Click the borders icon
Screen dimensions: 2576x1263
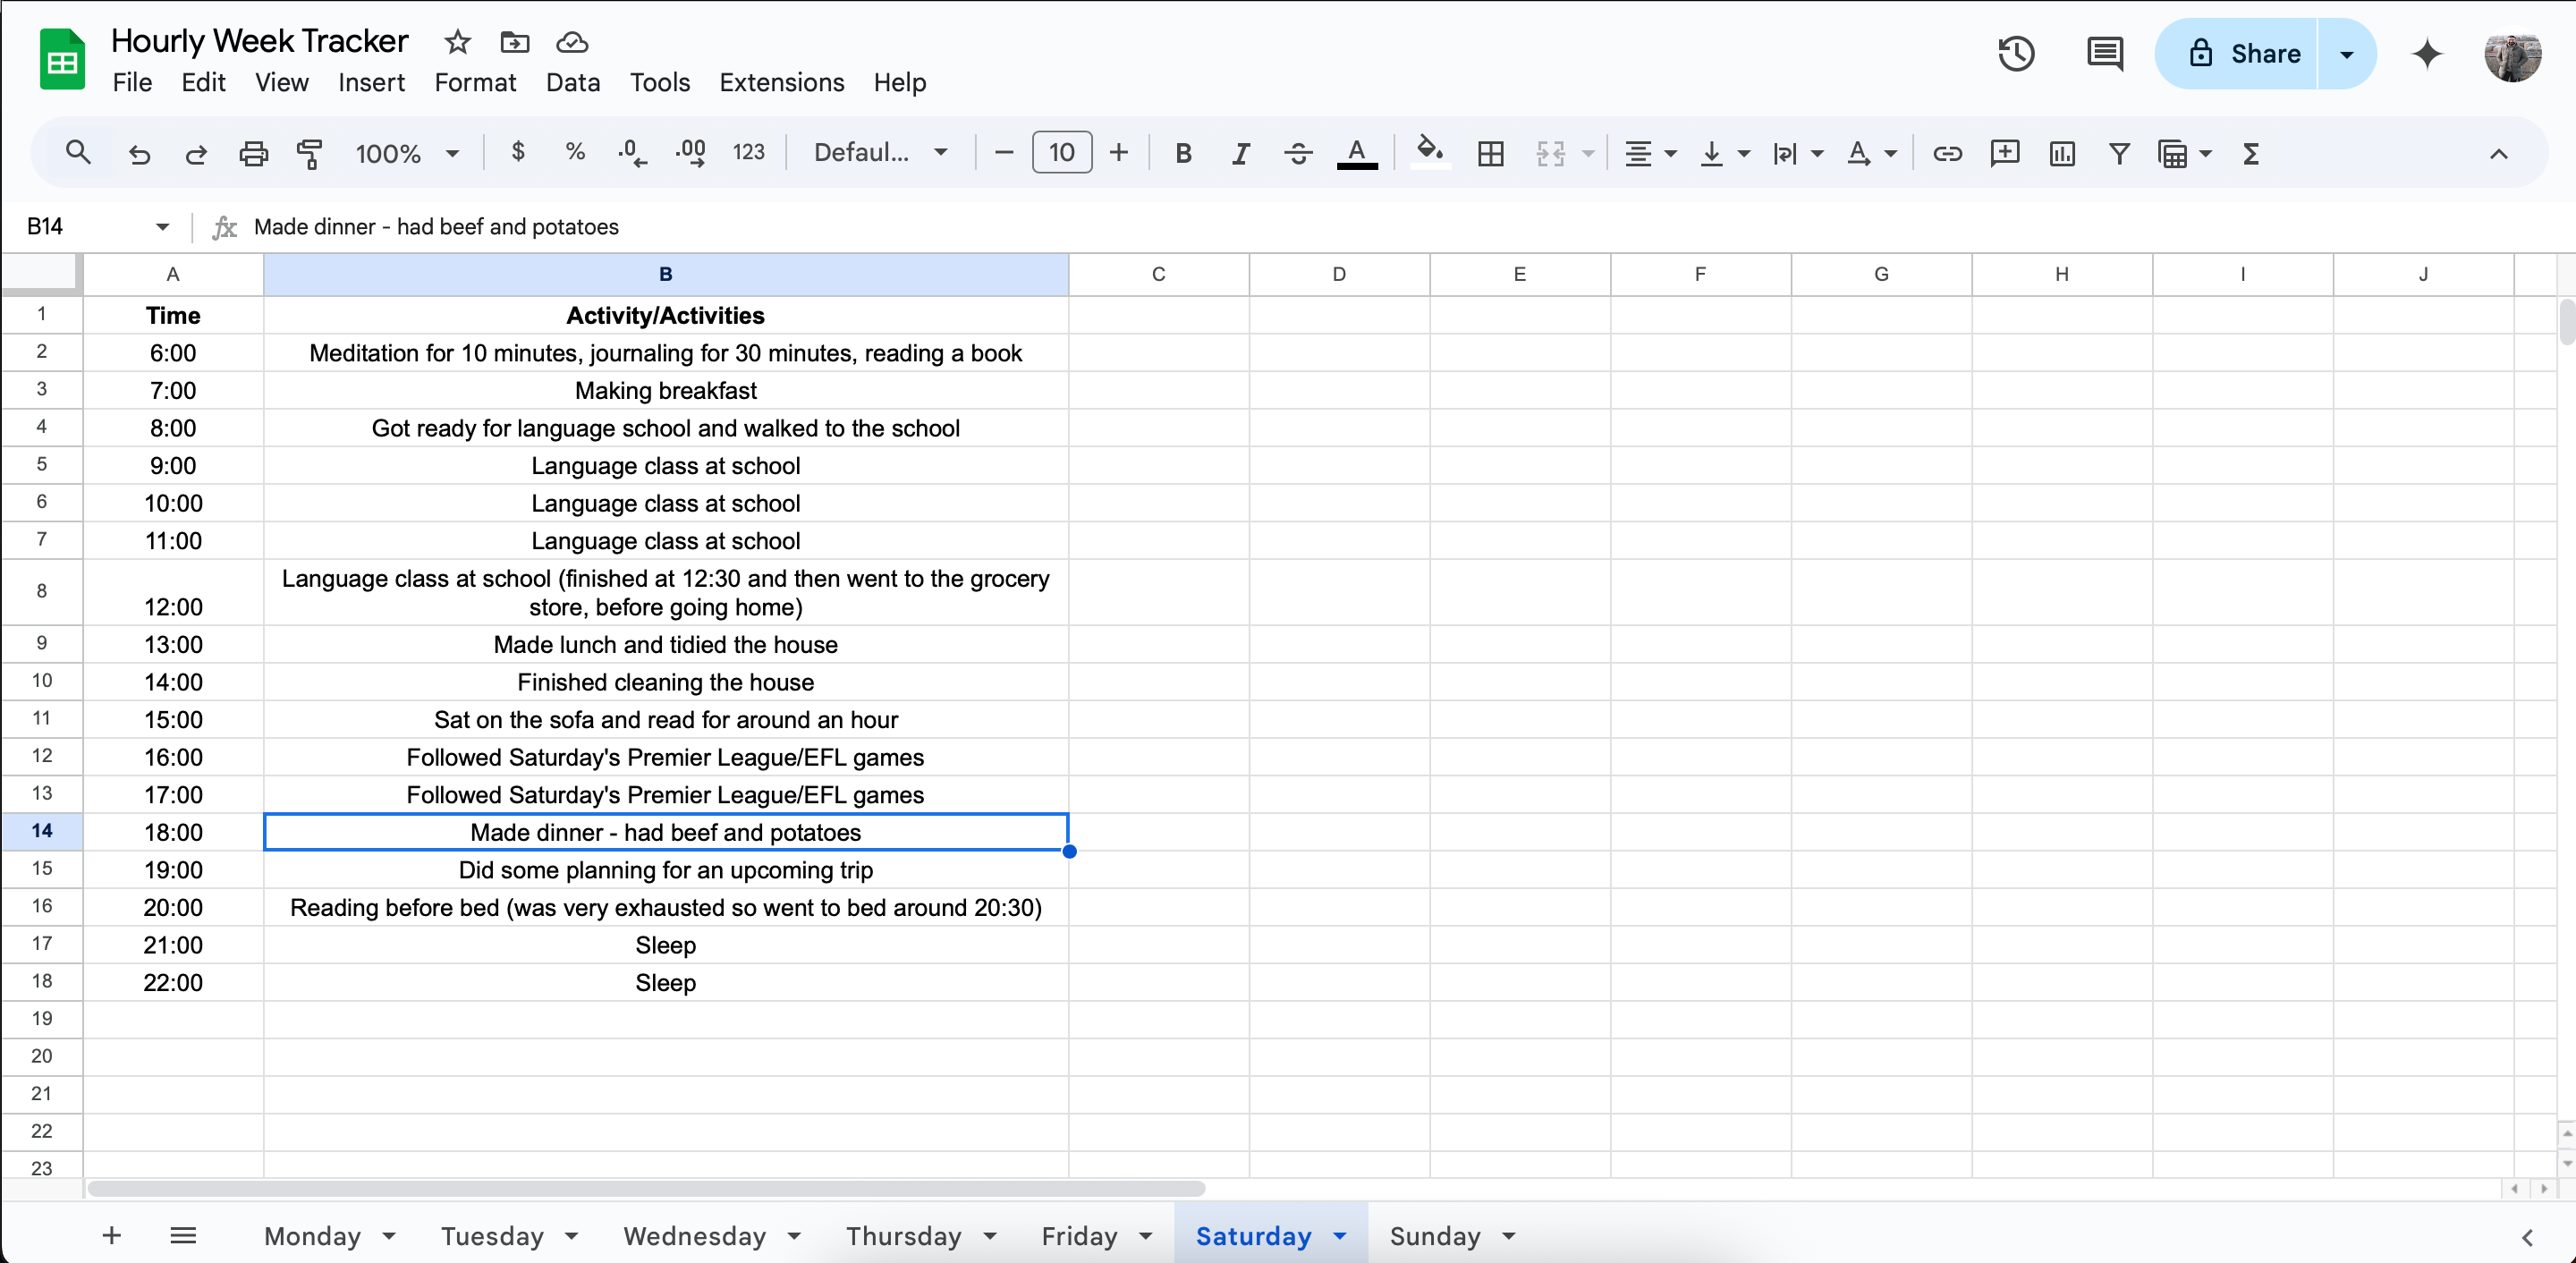pyautogui.click(x=1490, y=154)
